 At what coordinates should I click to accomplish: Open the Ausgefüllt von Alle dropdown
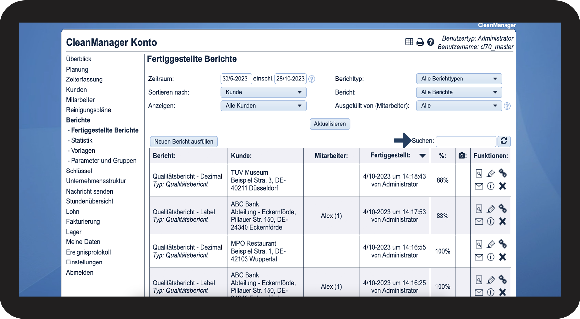tap(459, 106)
